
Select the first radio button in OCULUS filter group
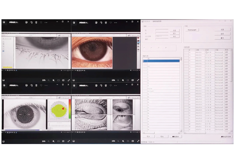pyautogui.click(x=144, y=48)
